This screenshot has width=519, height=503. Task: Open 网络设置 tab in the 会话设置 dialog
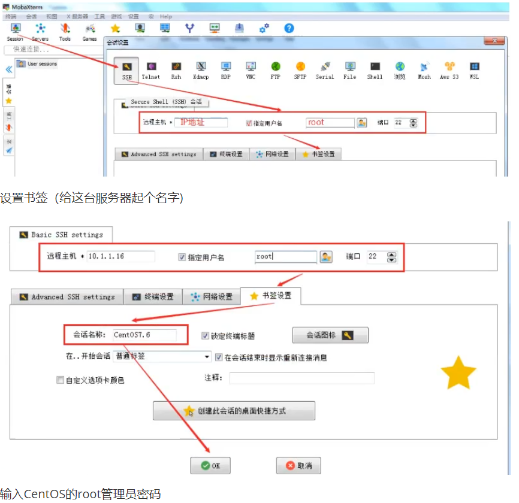click(272, 154)
